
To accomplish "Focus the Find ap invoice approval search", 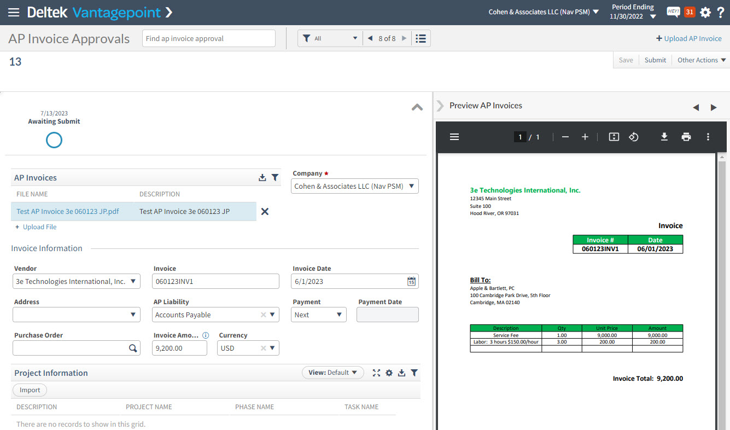I will (209, 38).
